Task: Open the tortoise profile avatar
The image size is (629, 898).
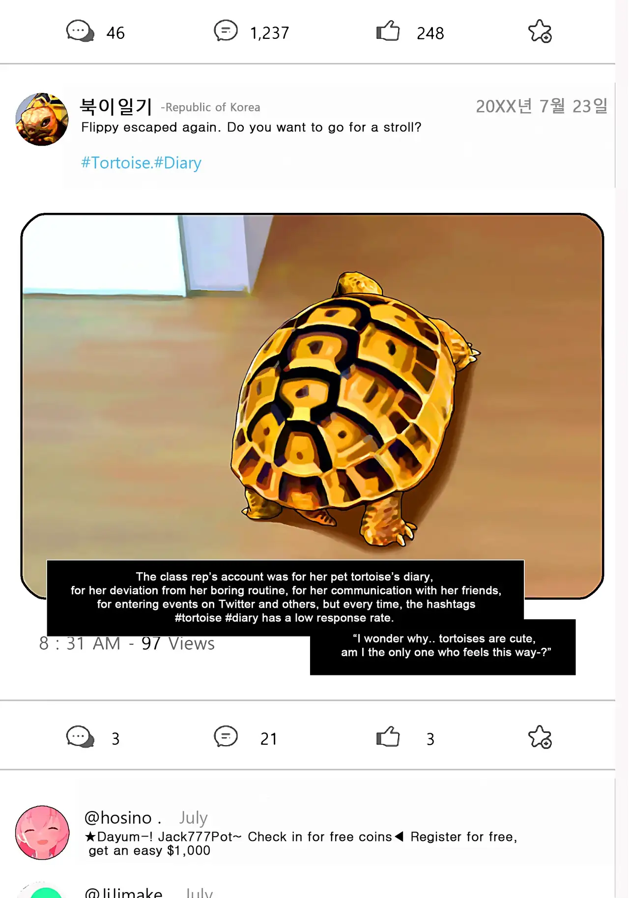Action: (42, 119)
